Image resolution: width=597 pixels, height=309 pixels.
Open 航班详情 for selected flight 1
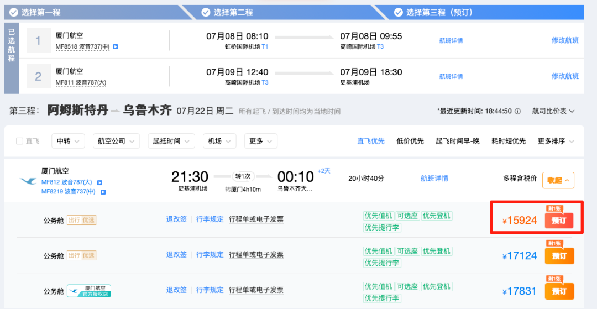coord(451,41)
